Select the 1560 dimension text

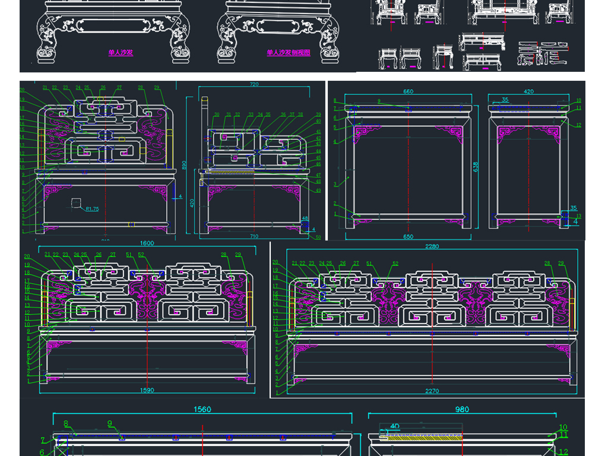pos(202,410)
